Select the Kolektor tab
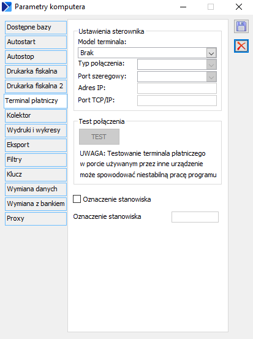Image resolution: width=253 pixels, height=339 pixels. (36, 116)
